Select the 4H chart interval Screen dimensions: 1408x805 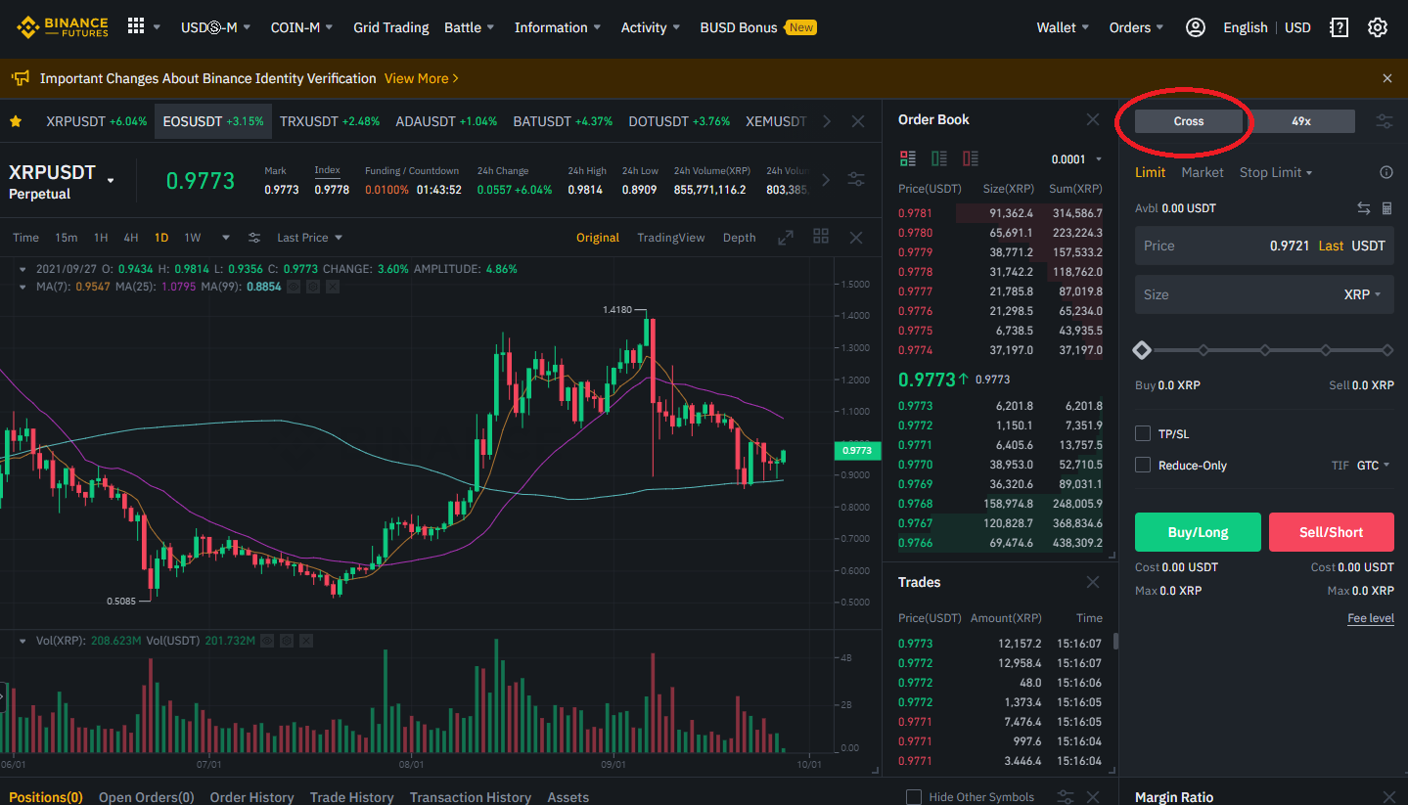(x=131, y=238)
